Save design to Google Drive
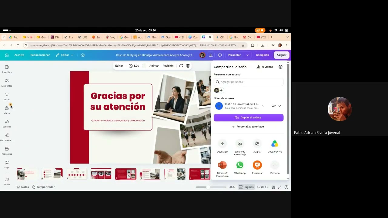Viewport: 388px width, 218px height. click(x=275, y=146)
